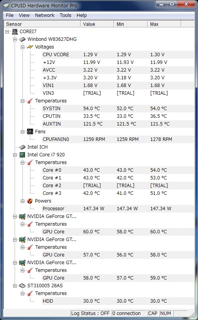Click the Intel Core i7 920 processor icon
Image resolution: width=198 pixels, height=320 pixels.
pos(22,155)
